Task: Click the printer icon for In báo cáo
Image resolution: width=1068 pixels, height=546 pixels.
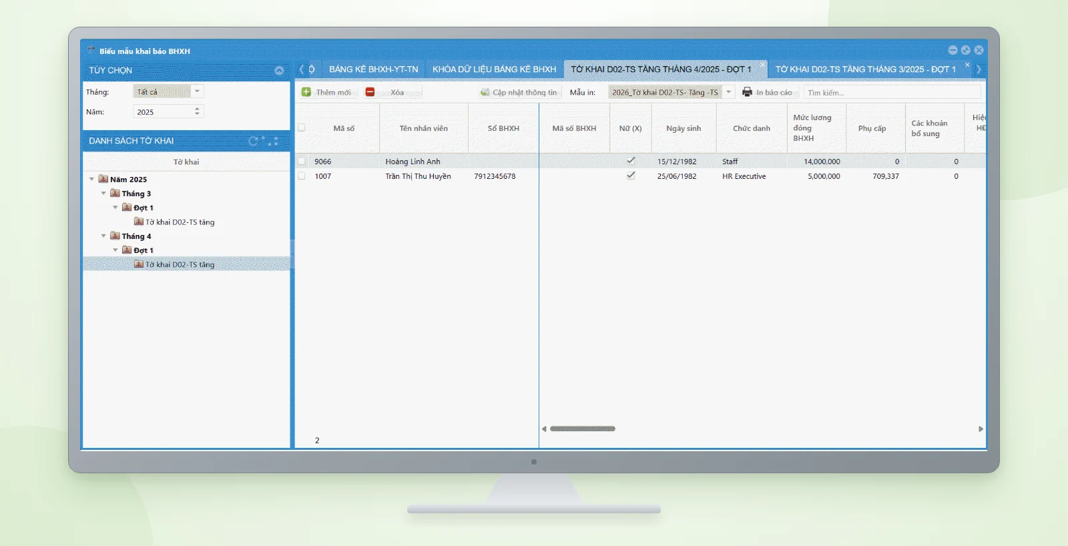Action: point(747,92)
